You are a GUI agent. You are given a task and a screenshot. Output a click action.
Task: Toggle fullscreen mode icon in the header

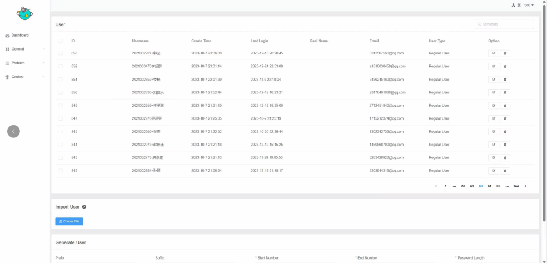(x=519, y=5)
